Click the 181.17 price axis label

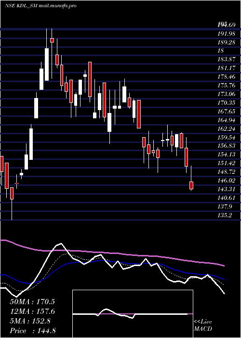click(x=227, y=68)
